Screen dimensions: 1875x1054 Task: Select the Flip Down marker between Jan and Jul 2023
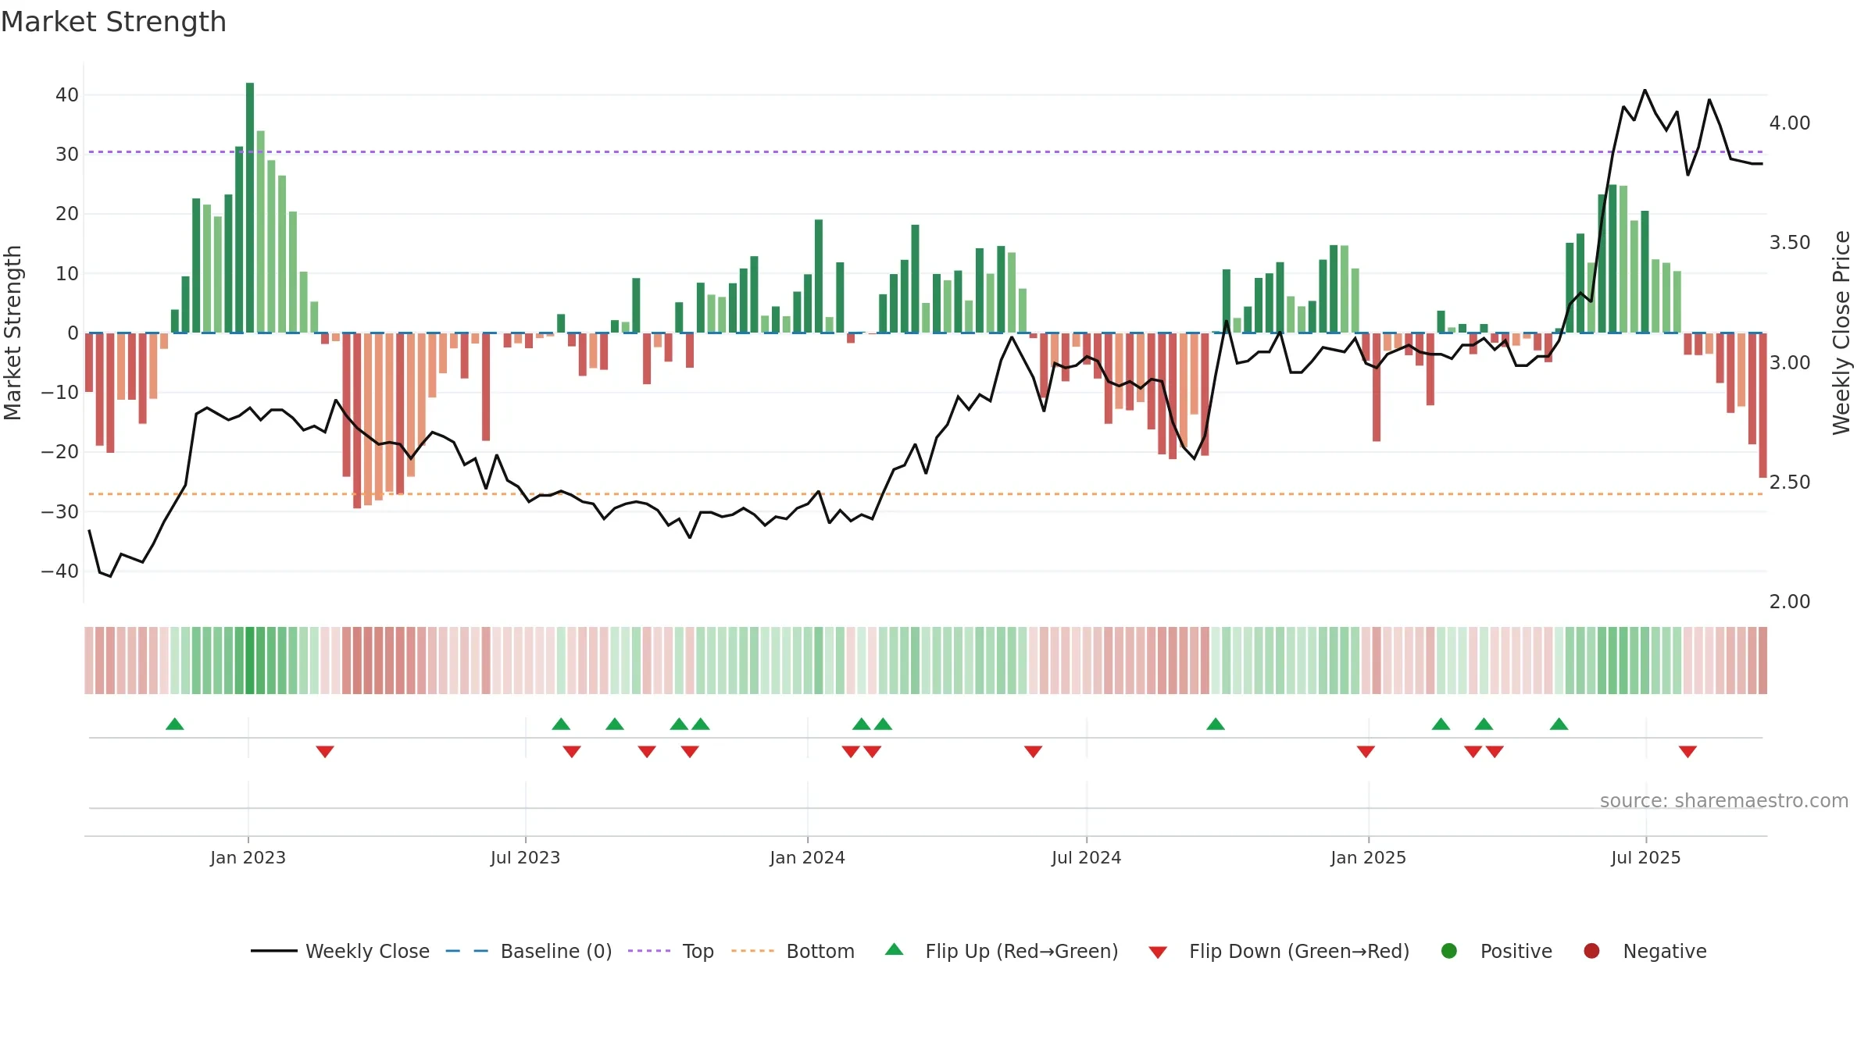[325, 752]
